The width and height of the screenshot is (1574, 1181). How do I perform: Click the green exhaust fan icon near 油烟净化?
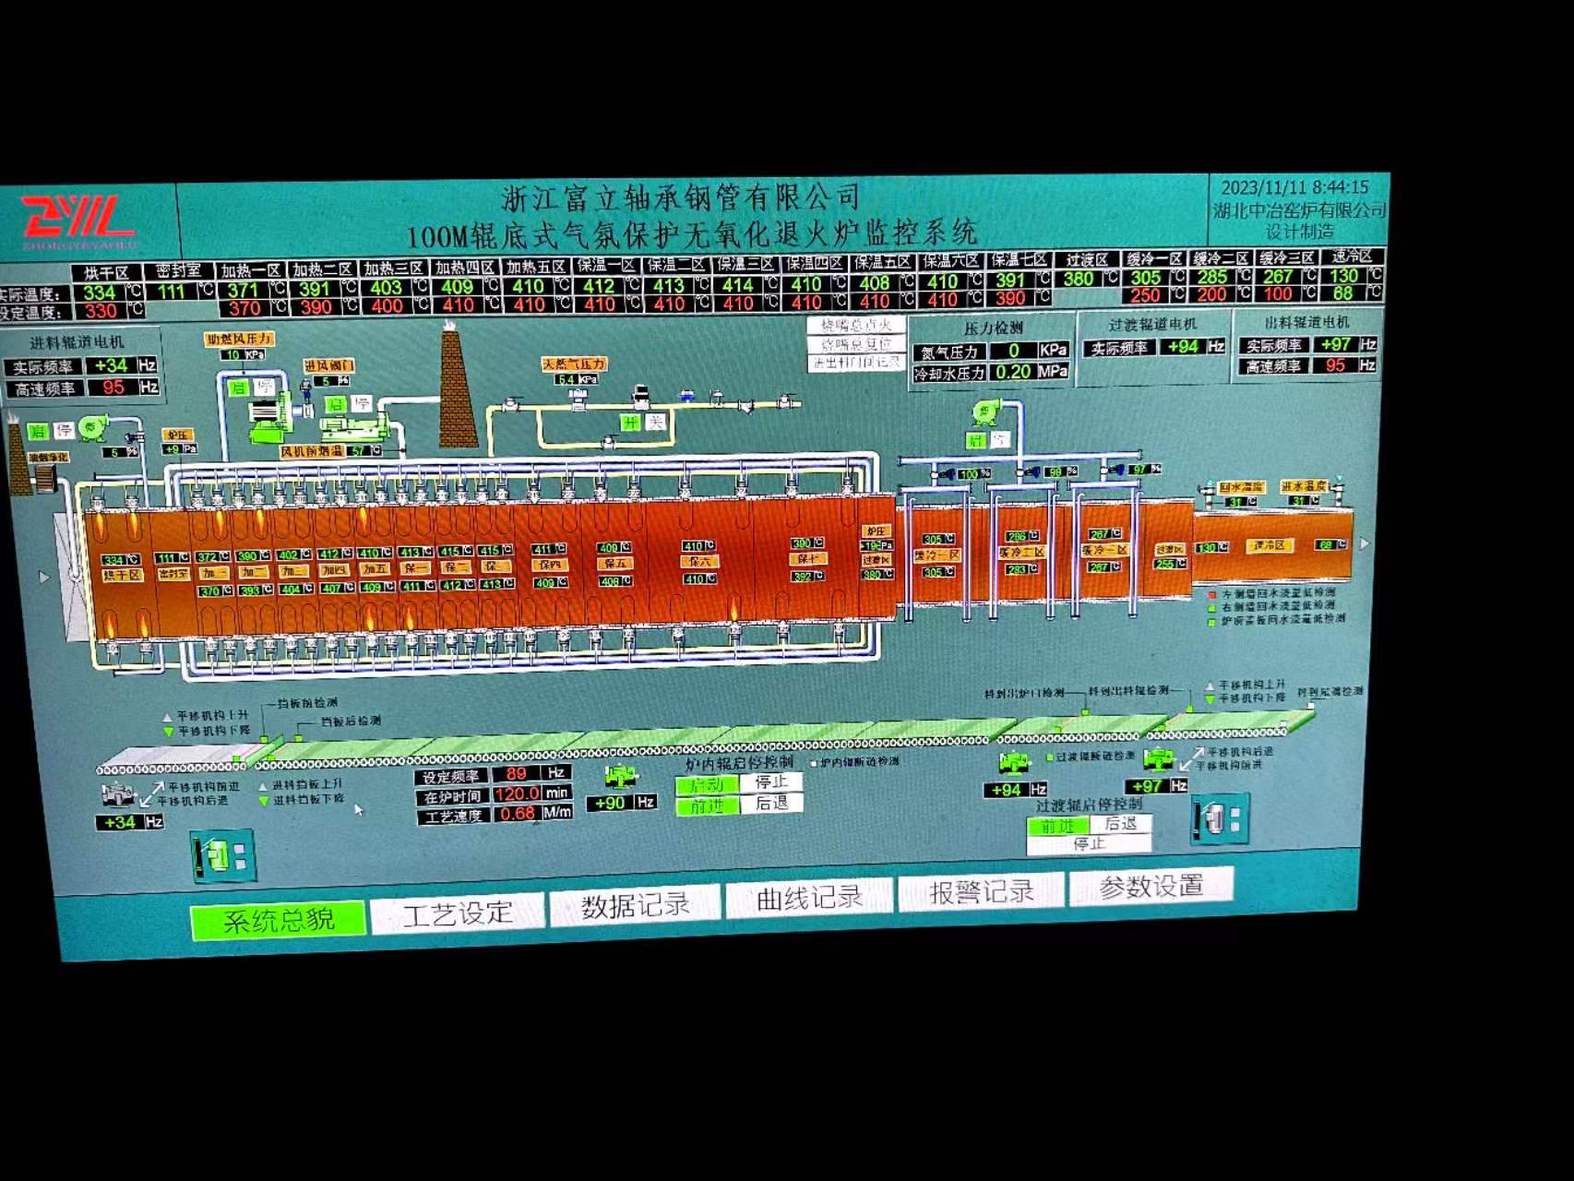(x=93, y=428)
